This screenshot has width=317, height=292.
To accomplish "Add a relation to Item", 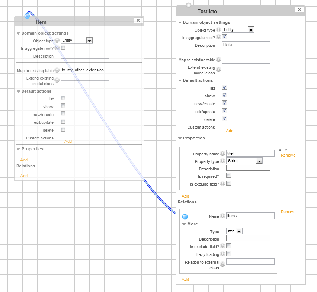I will pyautogui.click(x=24, y=176).
